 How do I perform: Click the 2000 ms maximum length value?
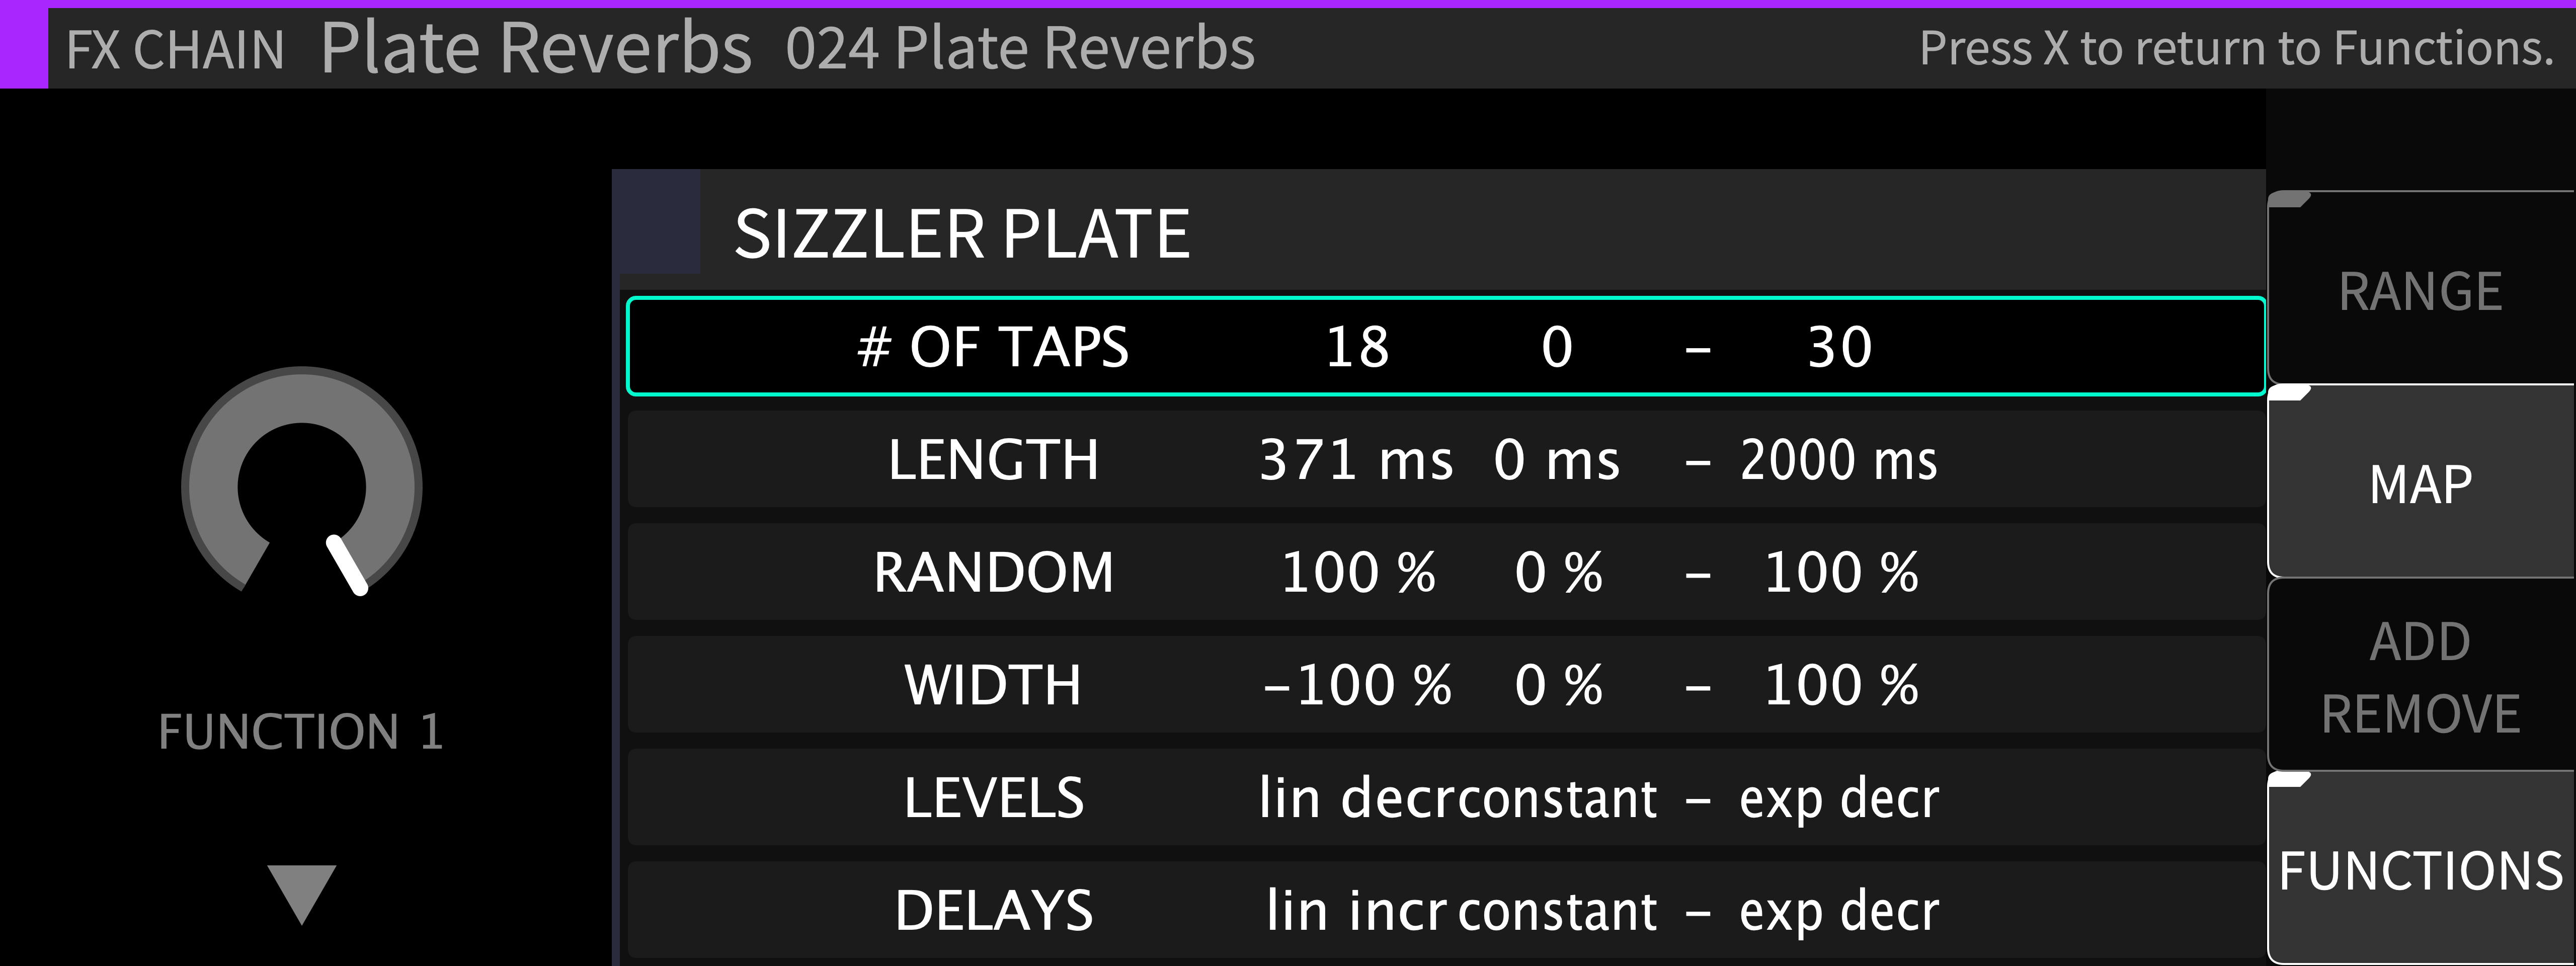[1839, 460]
